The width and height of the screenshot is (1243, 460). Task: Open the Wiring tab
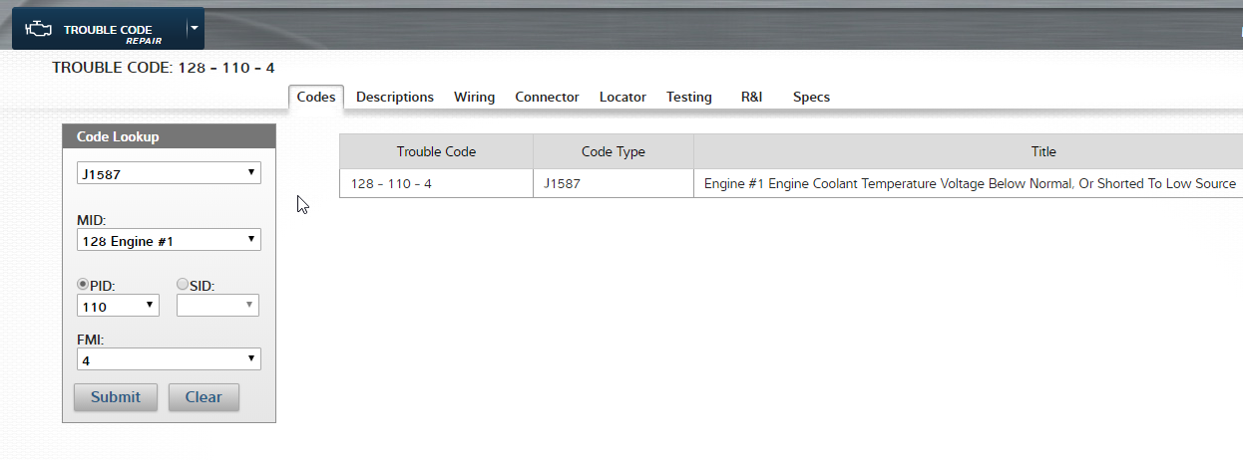point(474,97)
